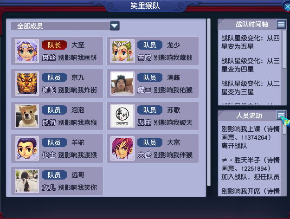Select the 远哥 女儿 member card

click(x=57, y=181)
